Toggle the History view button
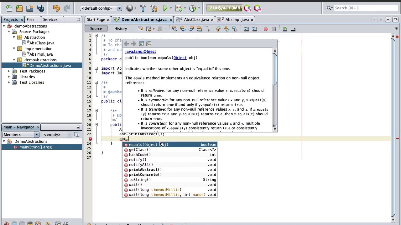Viewport: 401px width, 225px height. click(x=121, y=29)
